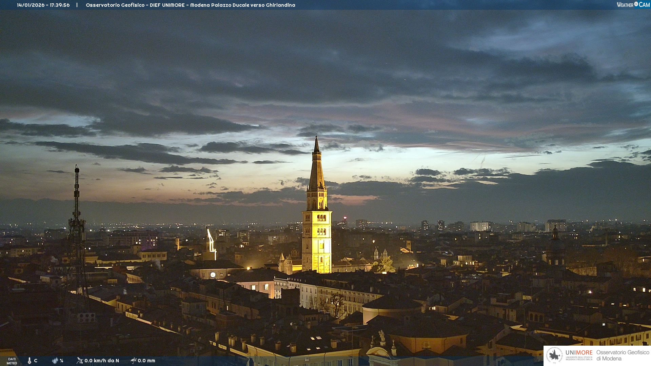This screenshot has height=366, width=651.
Task: Click the wind speed reading 0.0 km/h da N
Action: [102, 361]
